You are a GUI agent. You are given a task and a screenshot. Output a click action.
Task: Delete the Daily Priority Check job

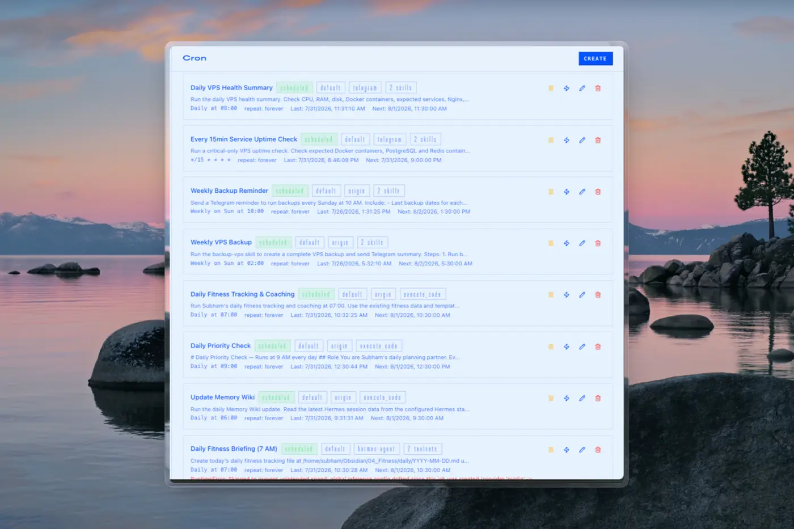click(x=598, y=346)
